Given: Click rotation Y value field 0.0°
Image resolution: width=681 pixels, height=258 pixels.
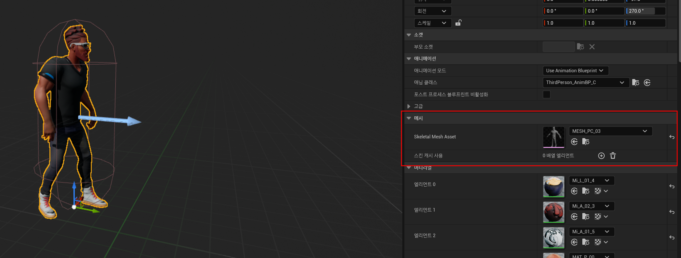Looking at the screenshot, I should (604, 11).
